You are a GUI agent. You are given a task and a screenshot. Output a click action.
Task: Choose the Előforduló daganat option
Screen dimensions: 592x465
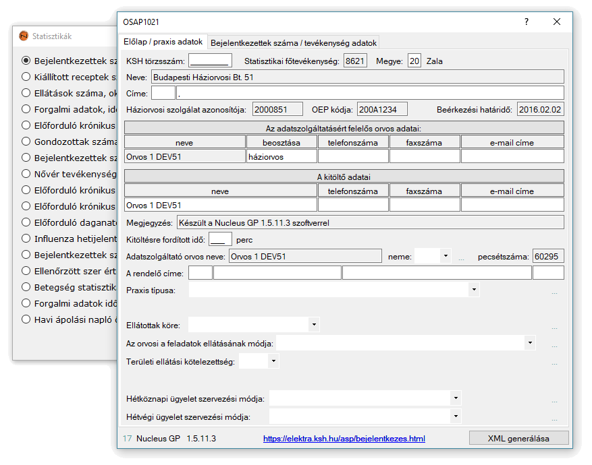[x=26, y=222]
